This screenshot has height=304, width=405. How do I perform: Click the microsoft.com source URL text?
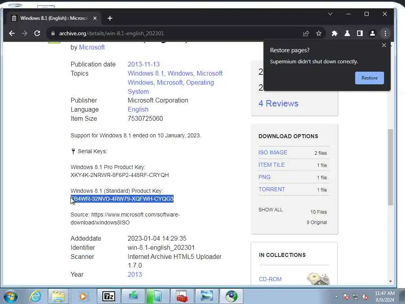(125, 218)
